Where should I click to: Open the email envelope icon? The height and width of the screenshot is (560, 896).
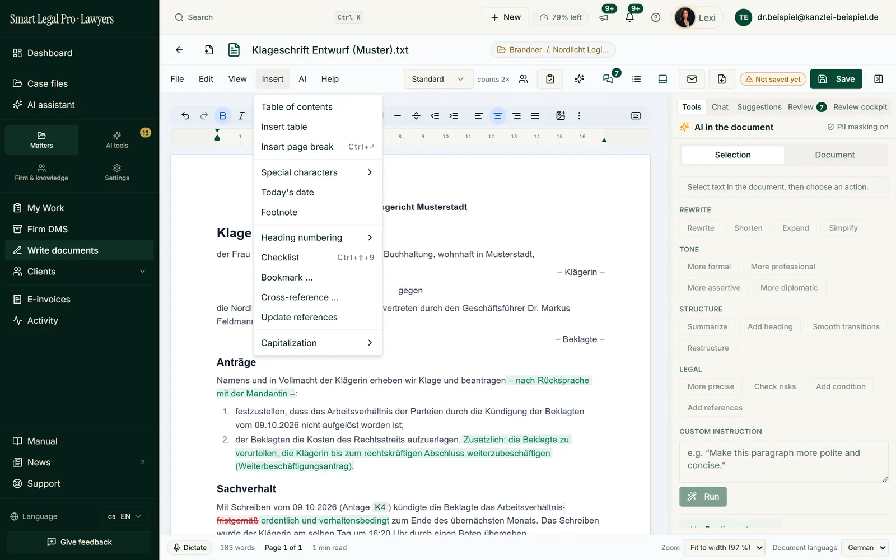click(692, 79)
